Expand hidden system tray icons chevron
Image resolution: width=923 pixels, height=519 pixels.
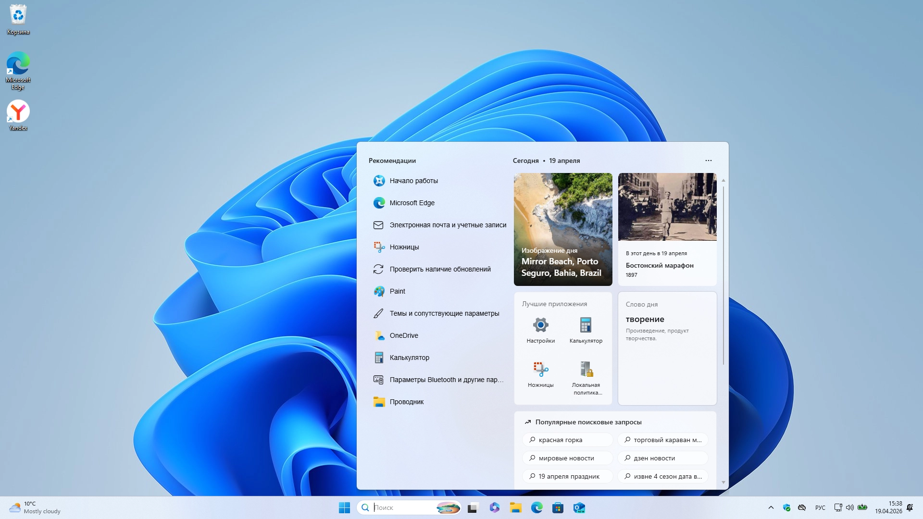coord(771,507)
